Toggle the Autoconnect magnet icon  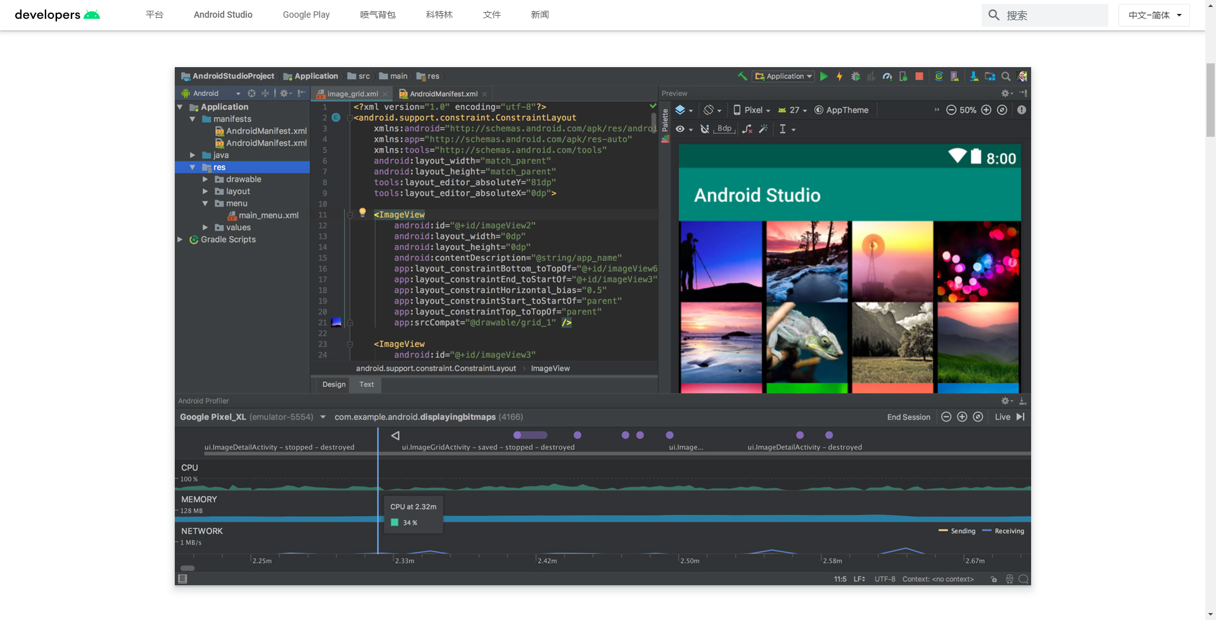click(x=704, y=129)
